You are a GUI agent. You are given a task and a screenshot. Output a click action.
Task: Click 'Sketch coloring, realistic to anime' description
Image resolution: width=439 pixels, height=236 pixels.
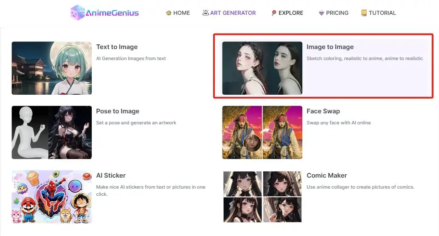[365, 59]
